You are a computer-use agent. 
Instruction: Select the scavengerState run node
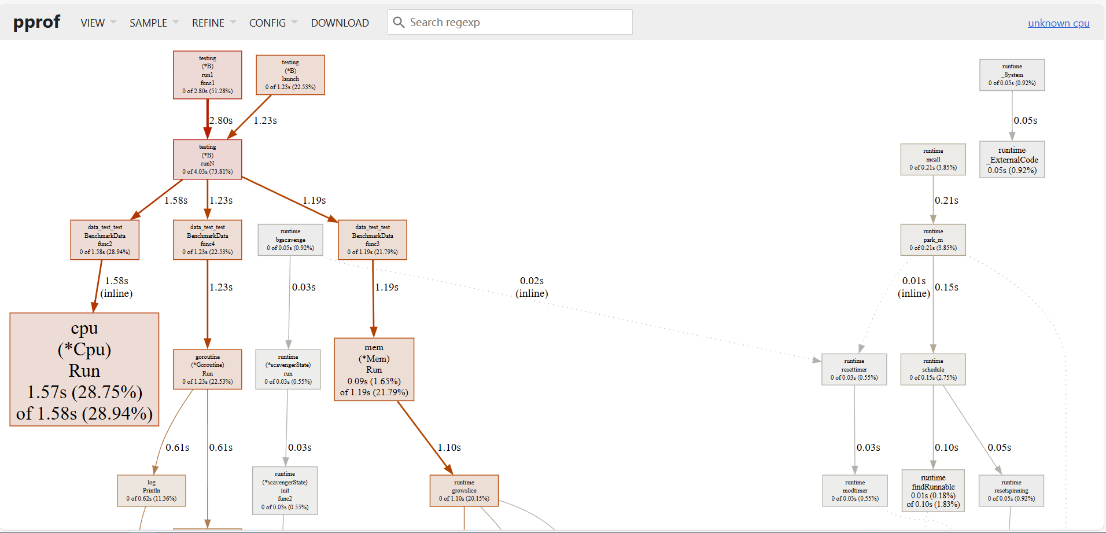pyautogui.click(x=288, y=369)
